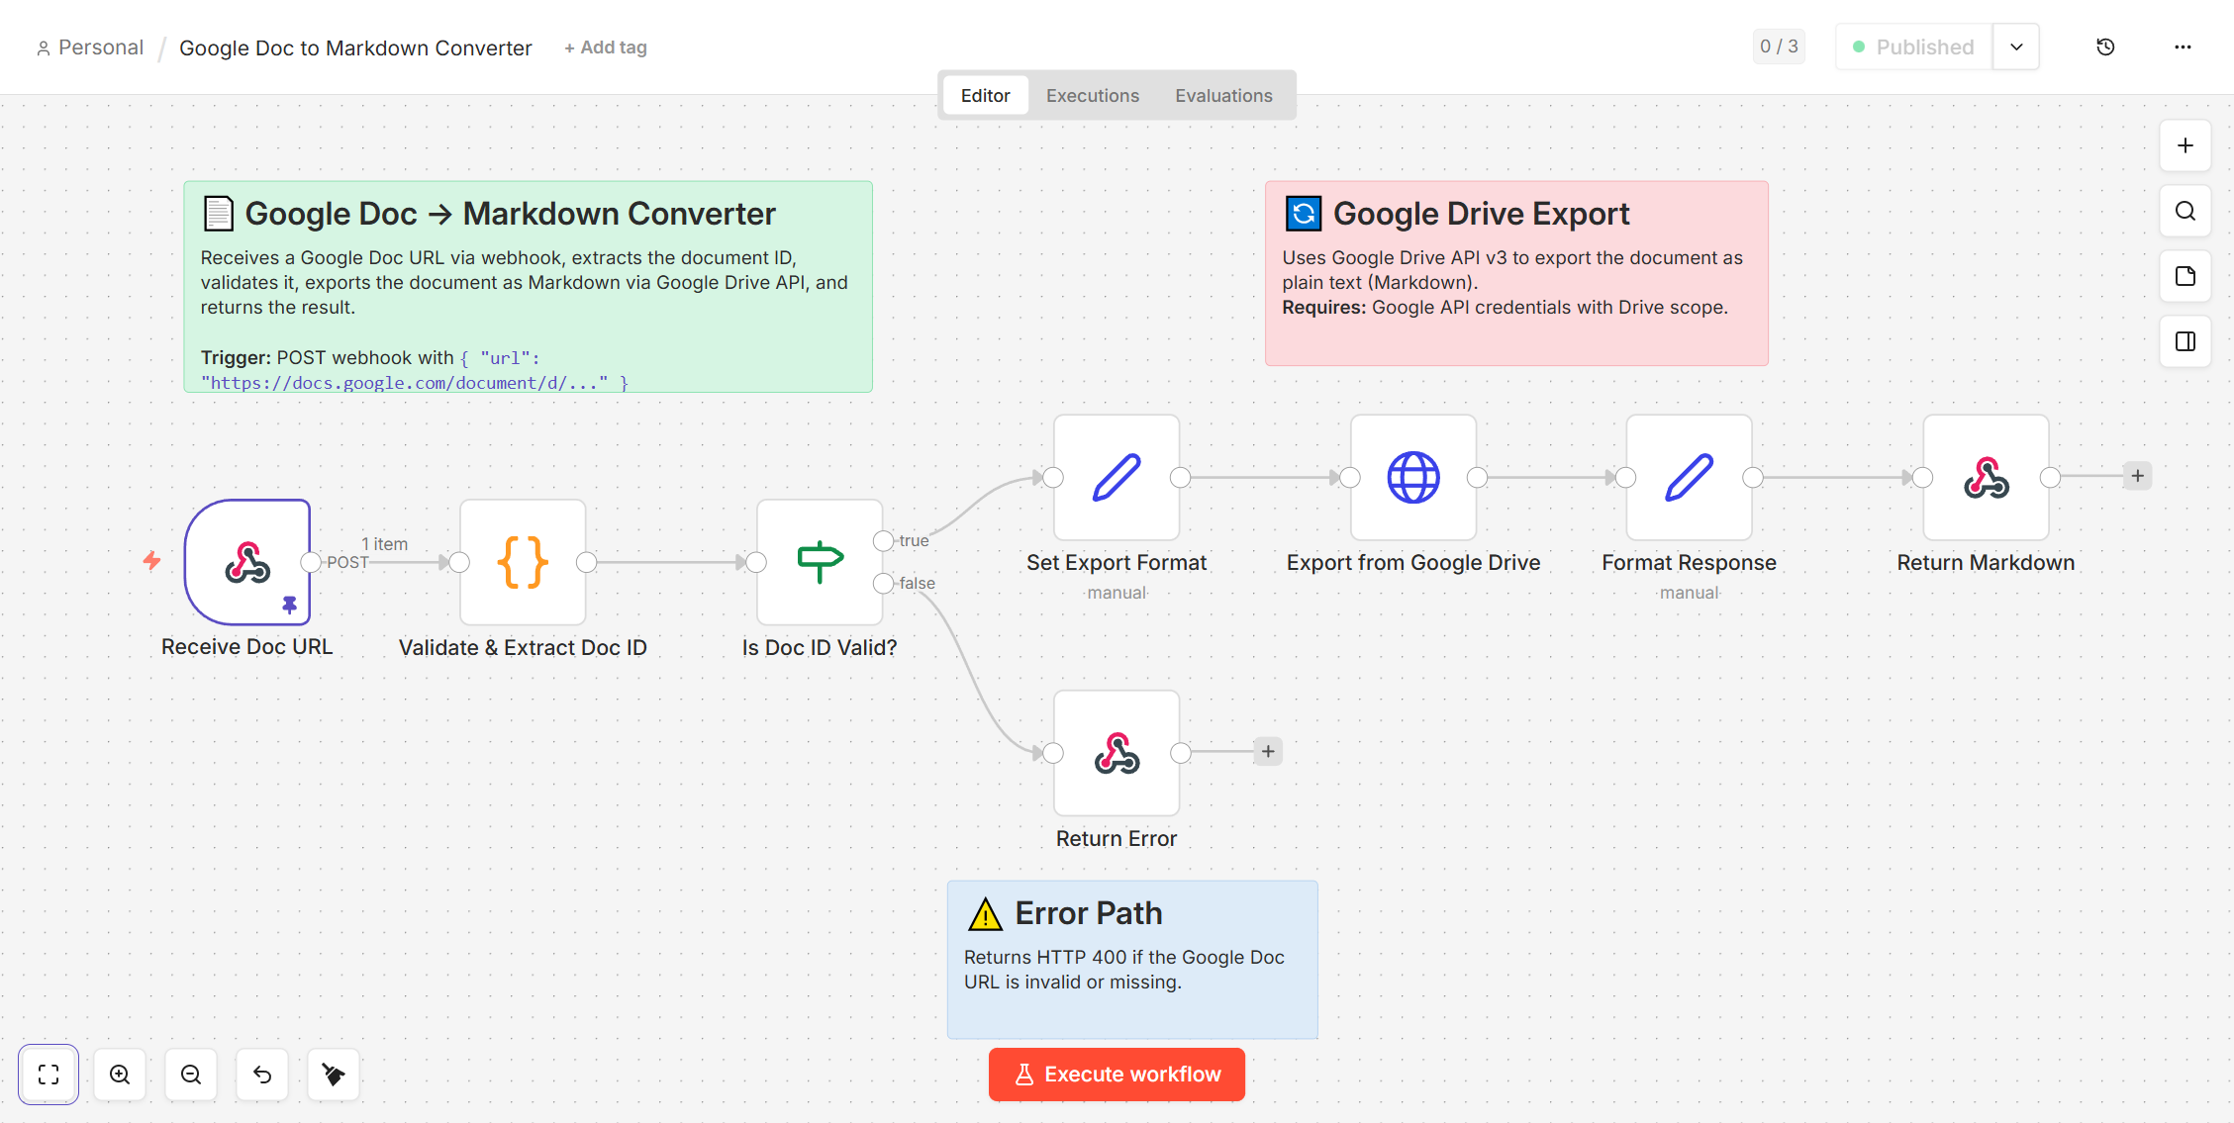Click the zoom-to-fit icon
2234x1123 pixels.
tap(48, 1074)
